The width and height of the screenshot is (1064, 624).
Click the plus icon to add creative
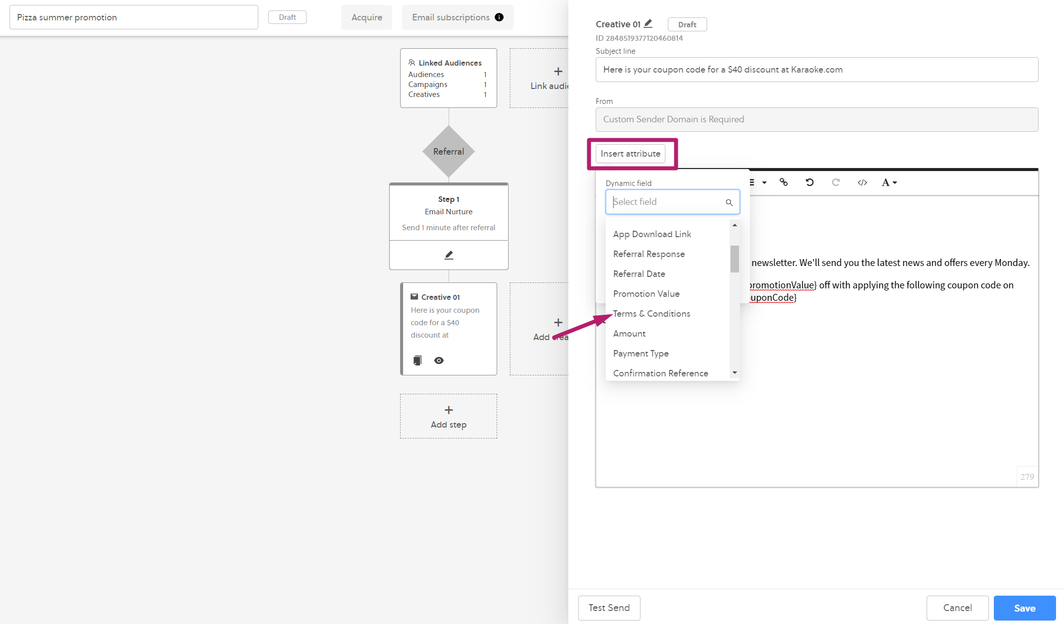tap(558, 323)
